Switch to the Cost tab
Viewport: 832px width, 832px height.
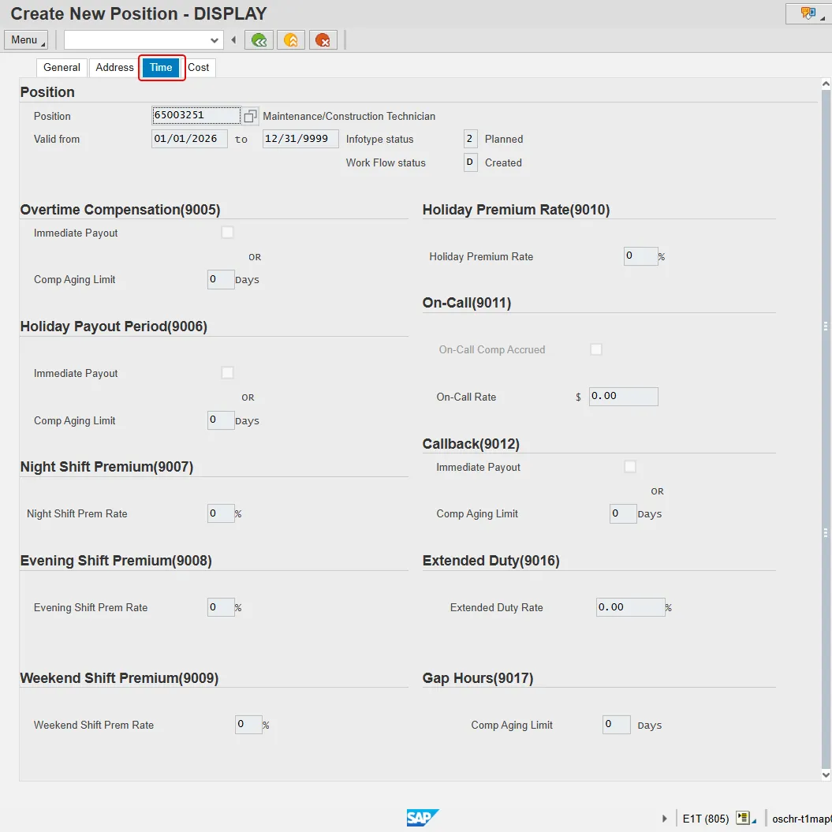click(x=198, y=68)
